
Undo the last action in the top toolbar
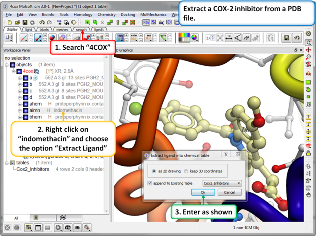tap(42, 22)
